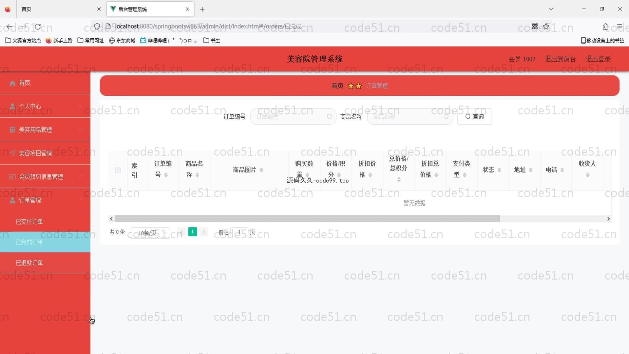Reload the page with refresh icon
Image resolution: width=629 pixels, height=354 pixels.
click(x=38, y=27)
